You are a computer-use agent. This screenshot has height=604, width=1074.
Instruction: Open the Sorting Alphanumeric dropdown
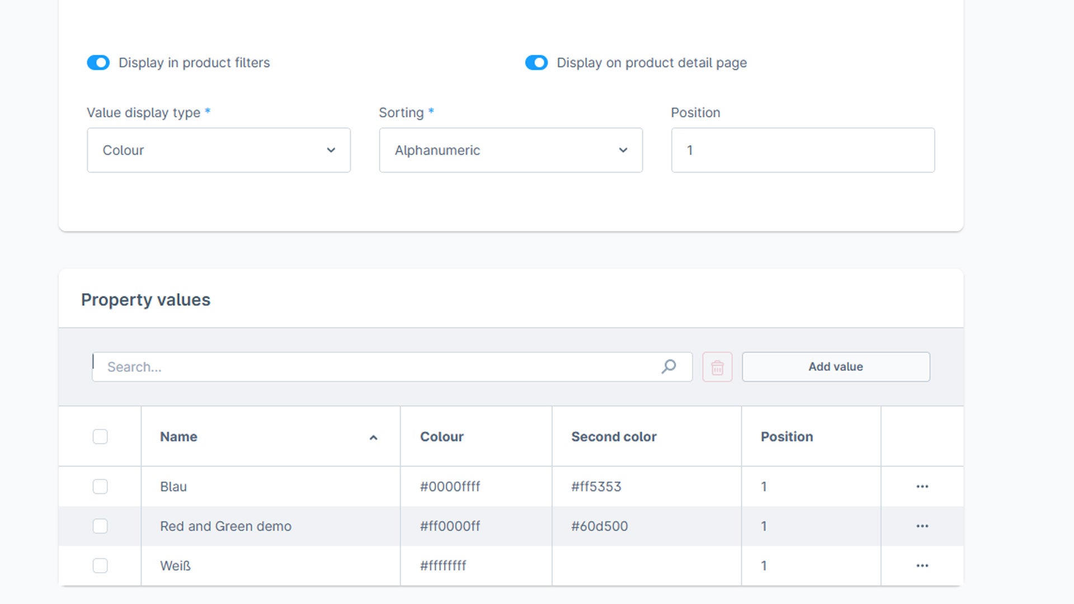click(511, 150)
